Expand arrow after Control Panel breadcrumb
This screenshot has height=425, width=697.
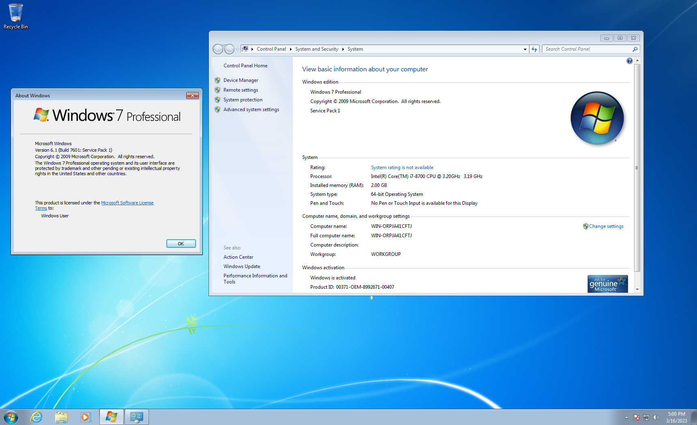290,49
